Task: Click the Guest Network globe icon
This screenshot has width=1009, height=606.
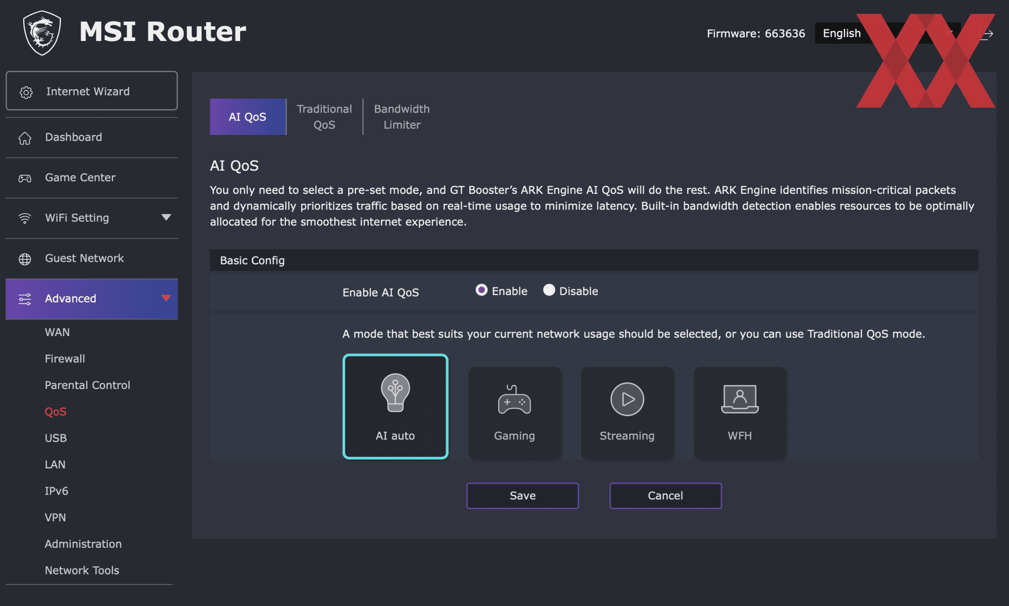Action: (x=25, y=259)
